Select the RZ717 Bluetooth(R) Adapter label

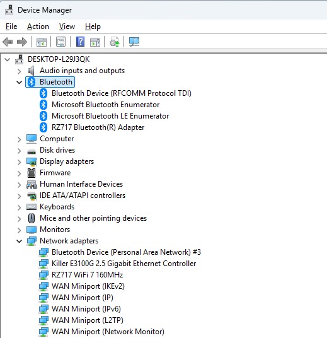(x=98, y=127)
